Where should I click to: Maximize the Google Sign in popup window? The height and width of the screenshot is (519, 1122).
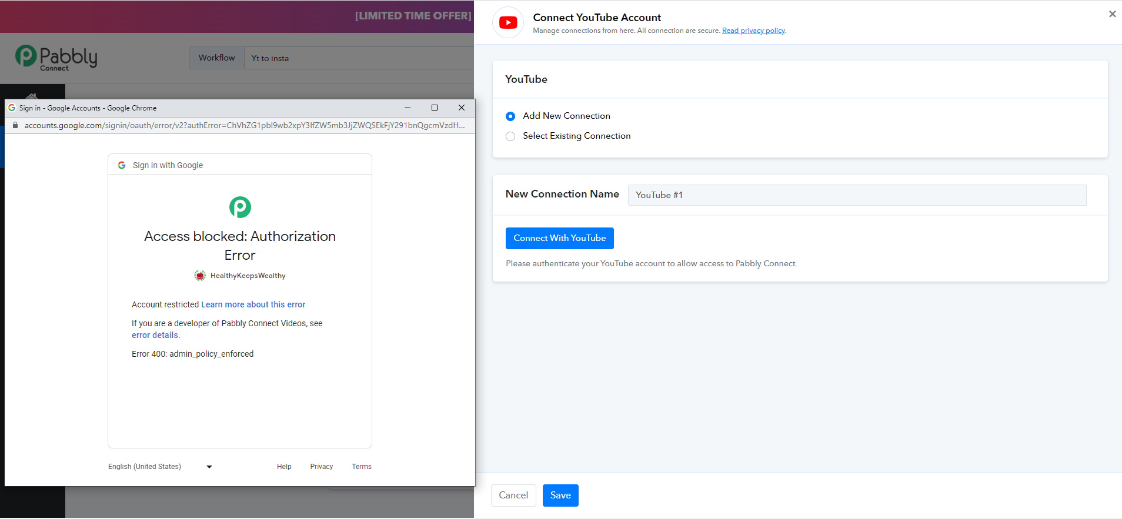[435, 108]
